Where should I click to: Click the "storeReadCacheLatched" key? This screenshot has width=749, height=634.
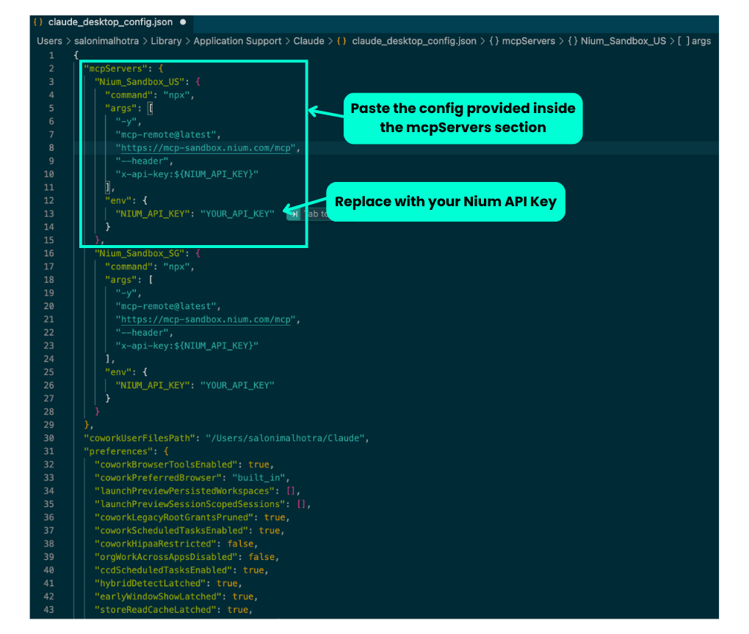click(x=155, y=610)
